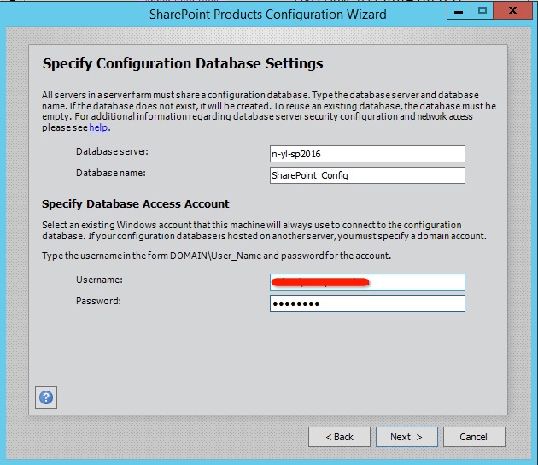Click the 'Database name:' label
Image resolution: width=538 pixels, height=465 pixels.
point(111,173)
